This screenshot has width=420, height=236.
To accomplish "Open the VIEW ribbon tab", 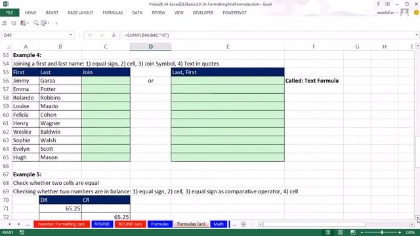I will tap(178, 12).
